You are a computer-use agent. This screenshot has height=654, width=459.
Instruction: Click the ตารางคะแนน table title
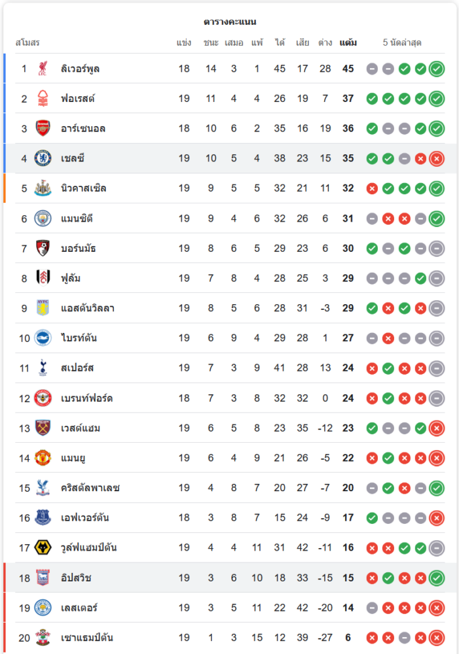tap(230, 22)
